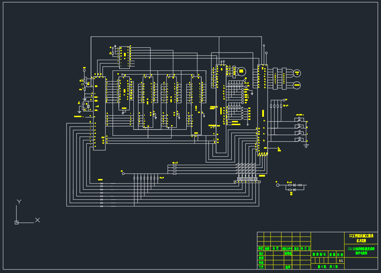Select the upper motor circle symbol at far right
Viewport: 381px width, 273px height.
click(297, 73)
